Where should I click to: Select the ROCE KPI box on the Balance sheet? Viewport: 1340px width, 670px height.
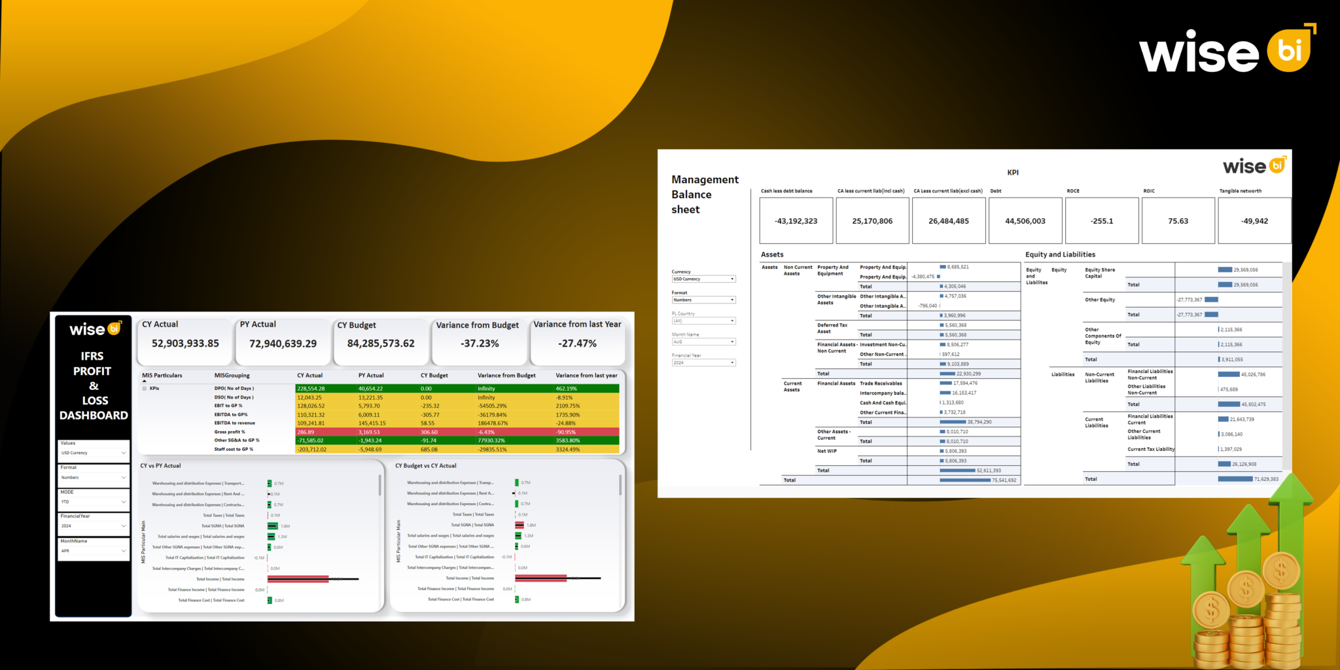pos(1101,220)
